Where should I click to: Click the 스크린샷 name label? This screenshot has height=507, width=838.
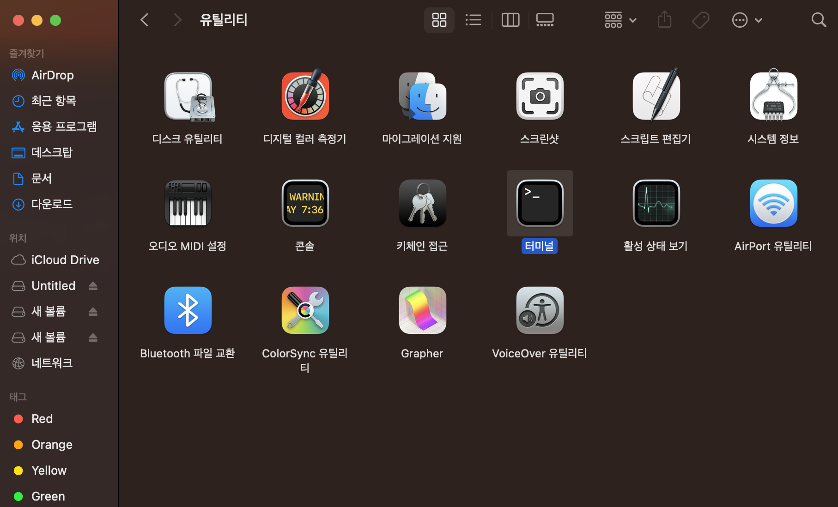click(540, 139)
